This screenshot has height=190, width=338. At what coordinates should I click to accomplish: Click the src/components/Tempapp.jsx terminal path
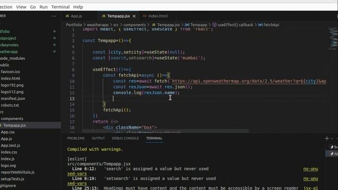point(99,164)
